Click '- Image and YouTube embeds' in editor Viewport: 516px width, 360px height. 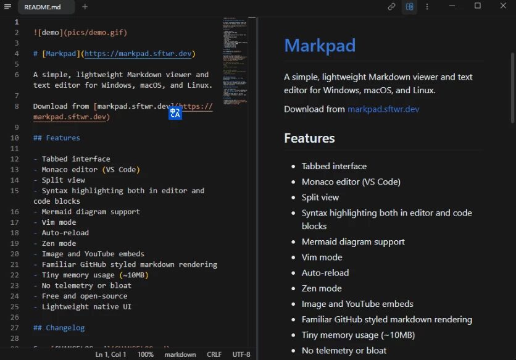pos(89,254)
